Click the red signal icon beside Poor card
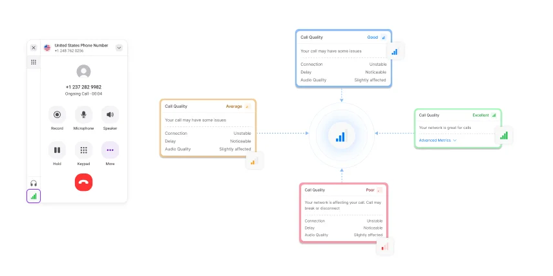The width and height of the screenshot is (553, 276). tap(385, 246)
